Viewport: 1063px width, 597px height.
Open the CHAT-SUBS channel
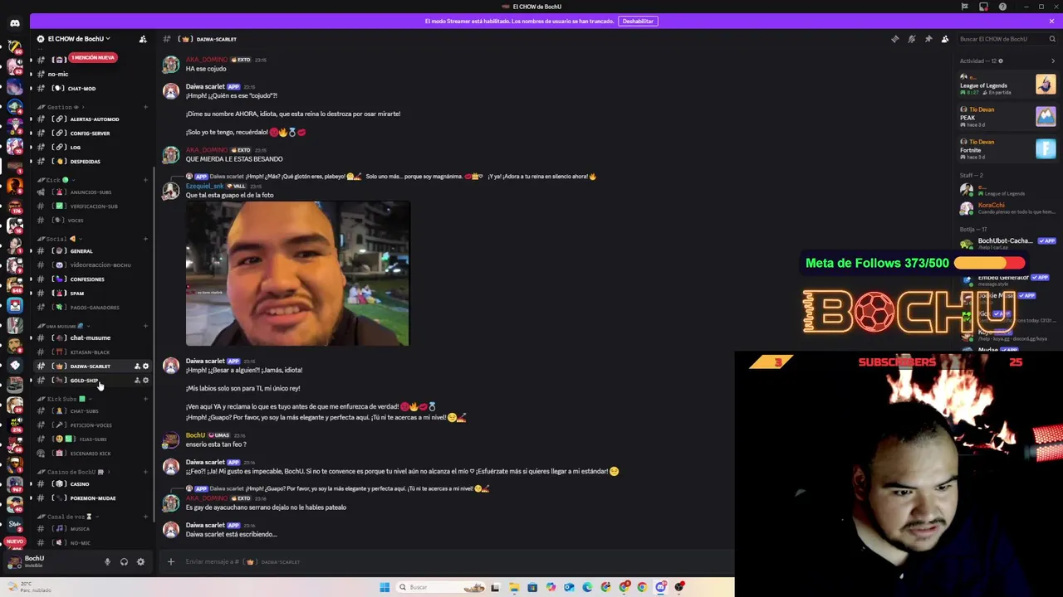84,410
